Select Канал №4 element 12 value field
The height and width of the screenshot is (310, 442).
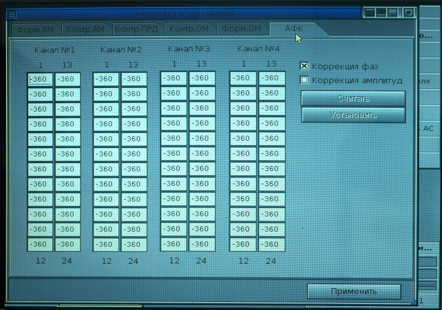[243, 244]
